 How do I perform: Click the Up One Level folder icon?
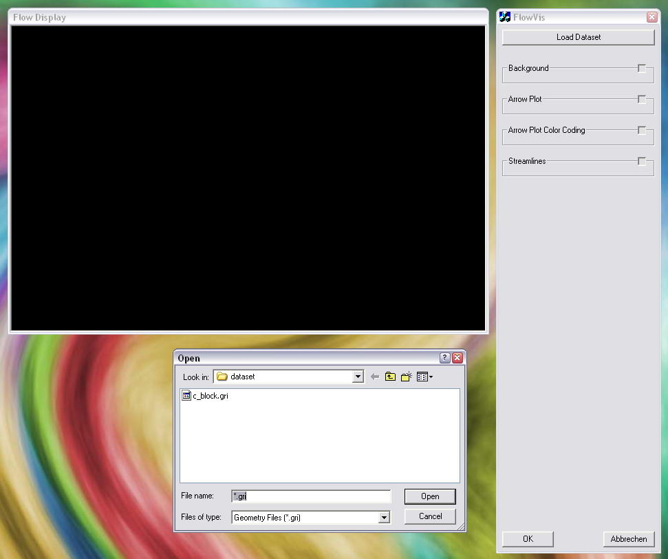[390, 377]
